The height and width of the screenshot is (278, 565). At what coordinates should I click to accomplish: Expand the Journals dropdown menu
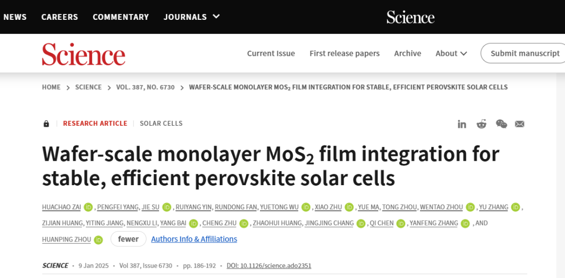(x=191, y=17)
